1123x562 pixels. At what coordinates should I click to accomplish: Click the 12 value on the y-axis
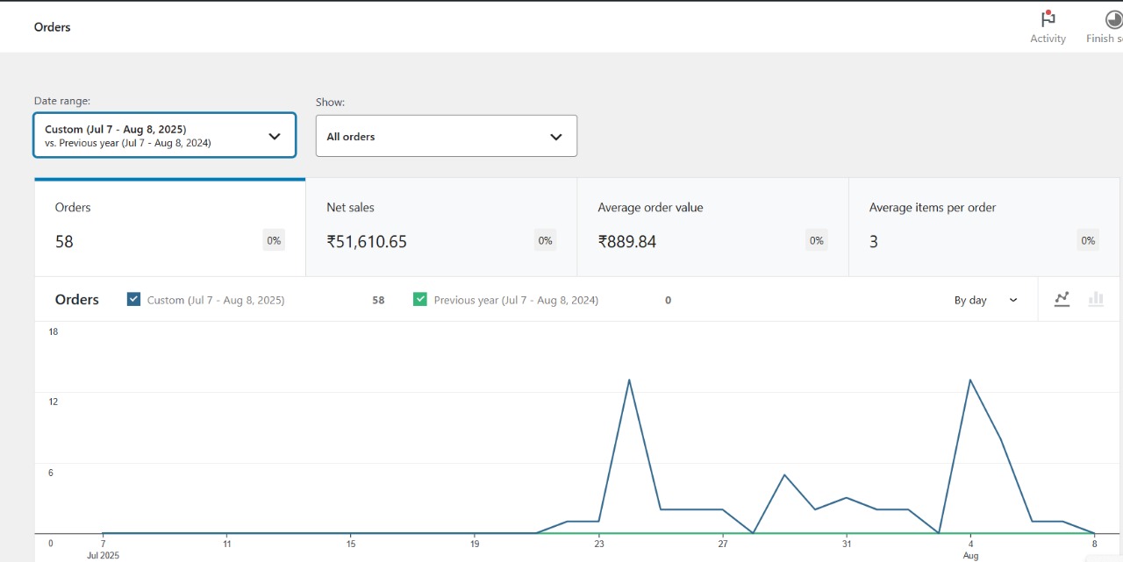click(x=53, y=402)
